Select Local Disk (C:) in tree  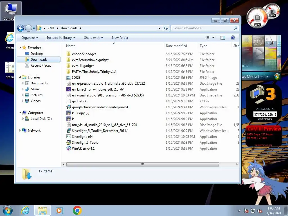coord(41,119)
